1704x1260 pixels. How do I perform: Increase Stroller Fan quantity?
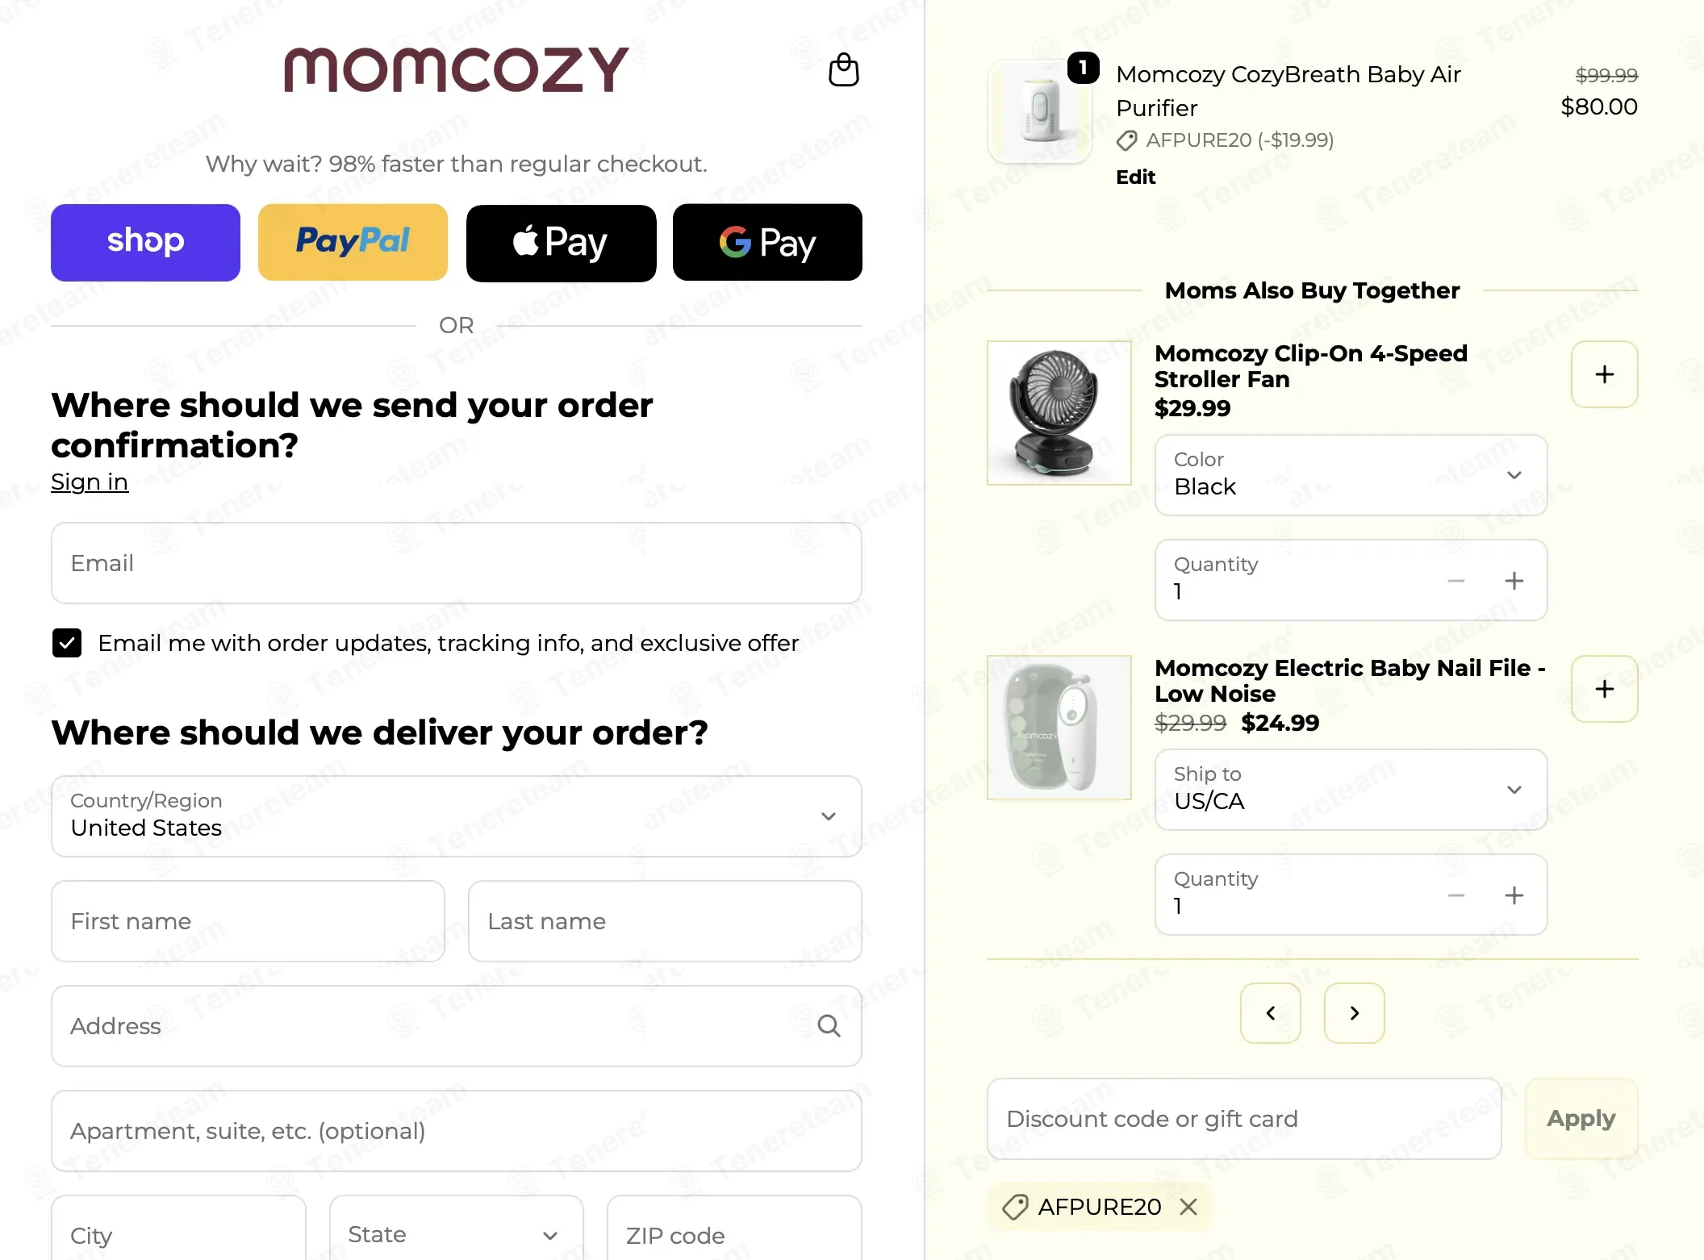[1514, 581]
